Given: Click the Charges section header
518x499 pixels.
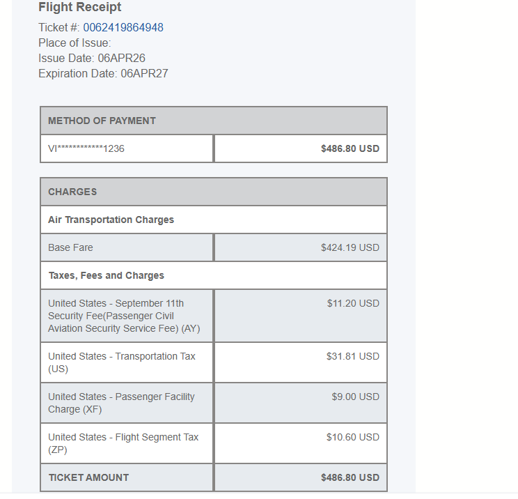Looking at the screenshot, I should [x=72, y=192].
